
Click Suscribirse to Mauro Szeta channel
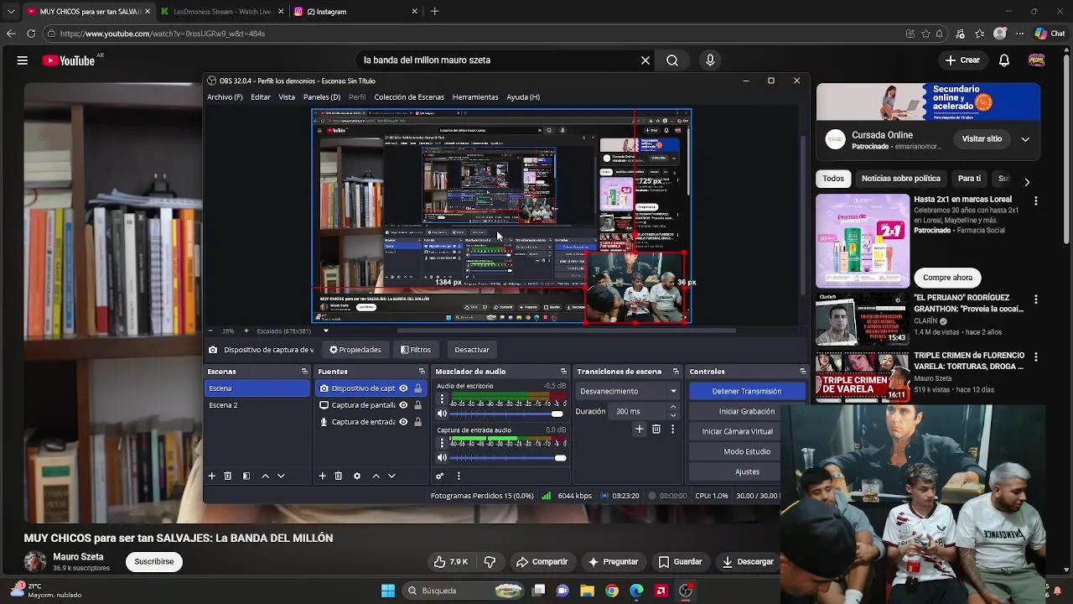tap(154, 561)
